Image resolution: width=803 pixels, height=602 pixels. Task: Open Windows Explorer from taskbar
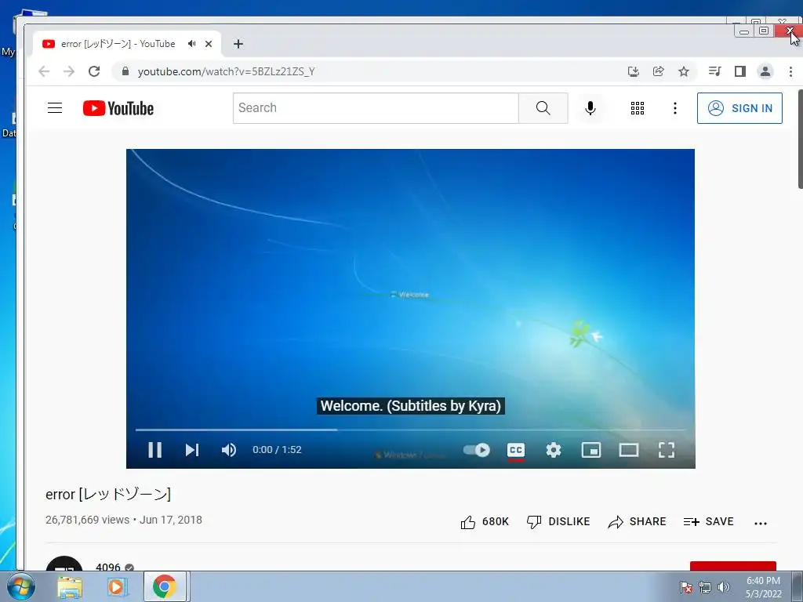[70, 586]
